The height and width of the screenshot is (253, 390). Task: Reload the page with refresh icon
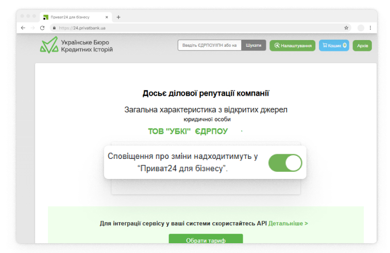click(x=42, y=28)
